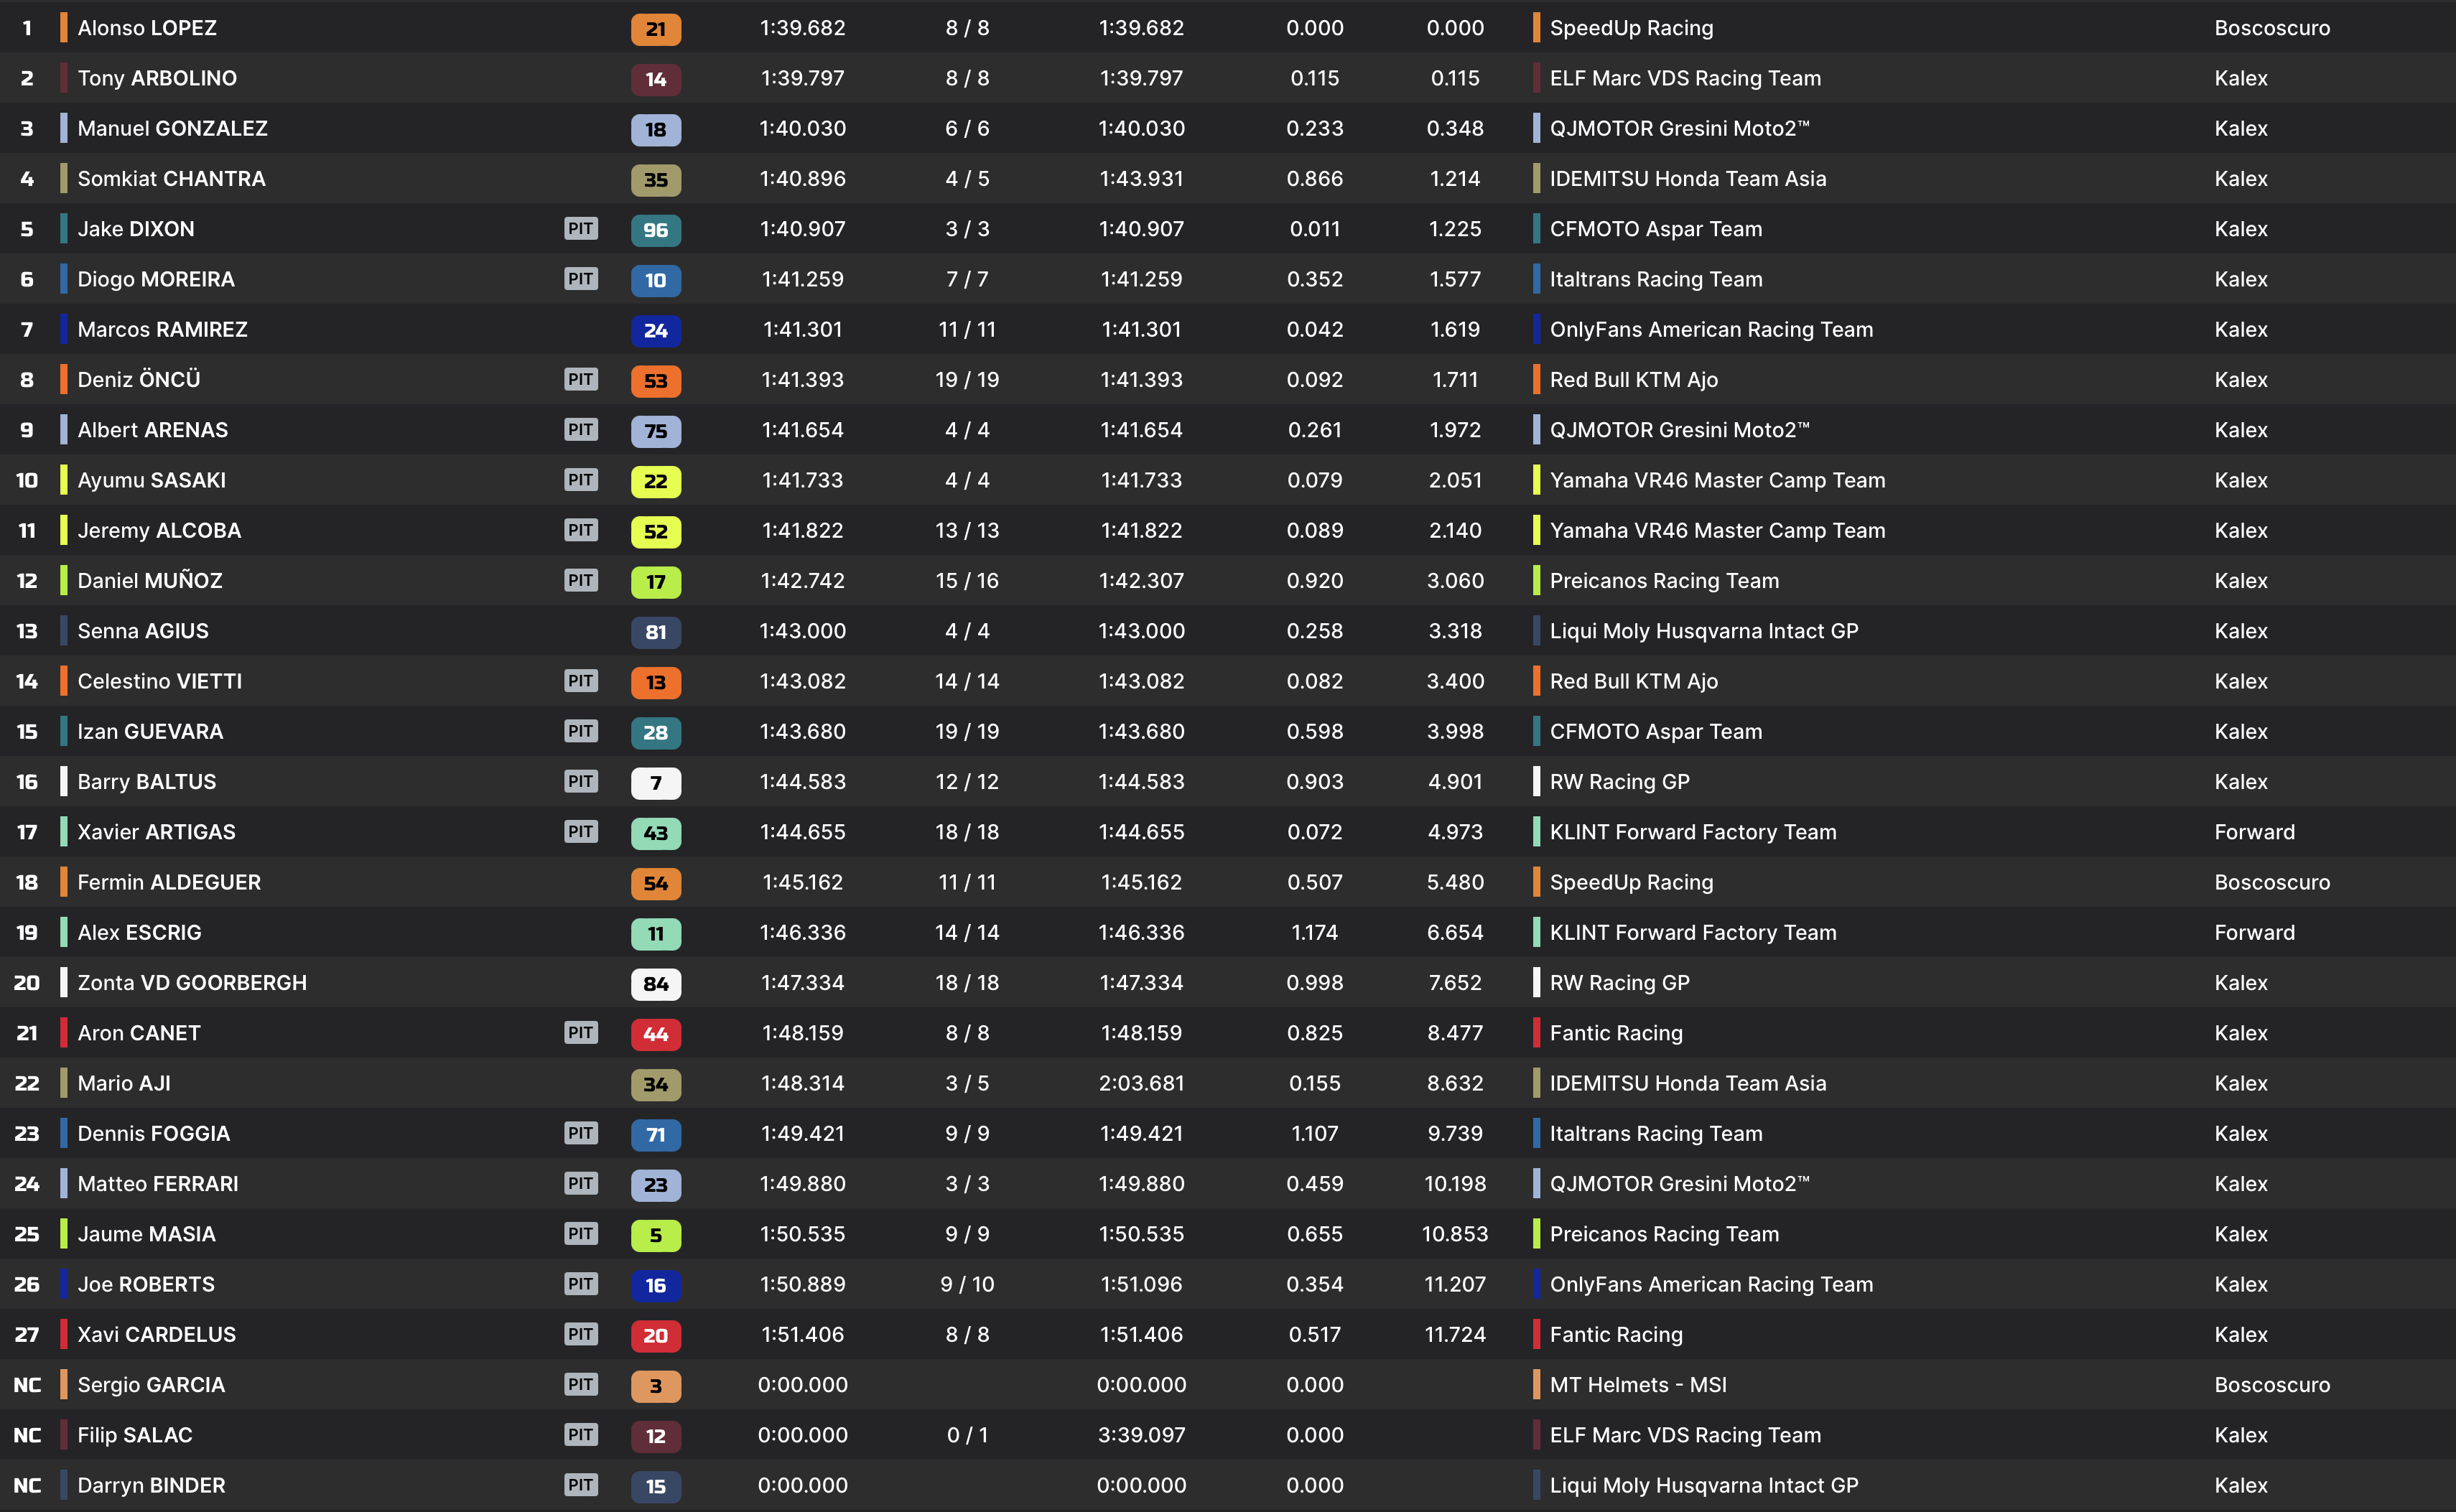
Task: Click Alonso Lopez's number 21 badge
Action: tap(655, 29)
